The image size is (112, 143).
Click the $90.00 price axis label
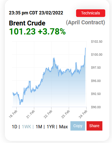96,107
